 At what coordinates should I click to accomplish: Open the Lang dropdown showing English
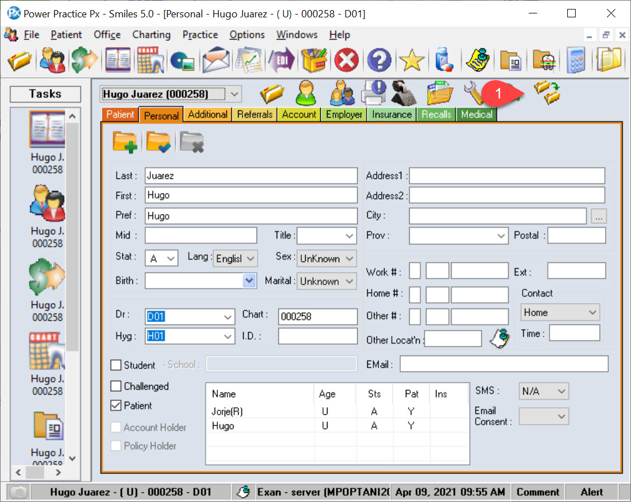pos(251,258)
